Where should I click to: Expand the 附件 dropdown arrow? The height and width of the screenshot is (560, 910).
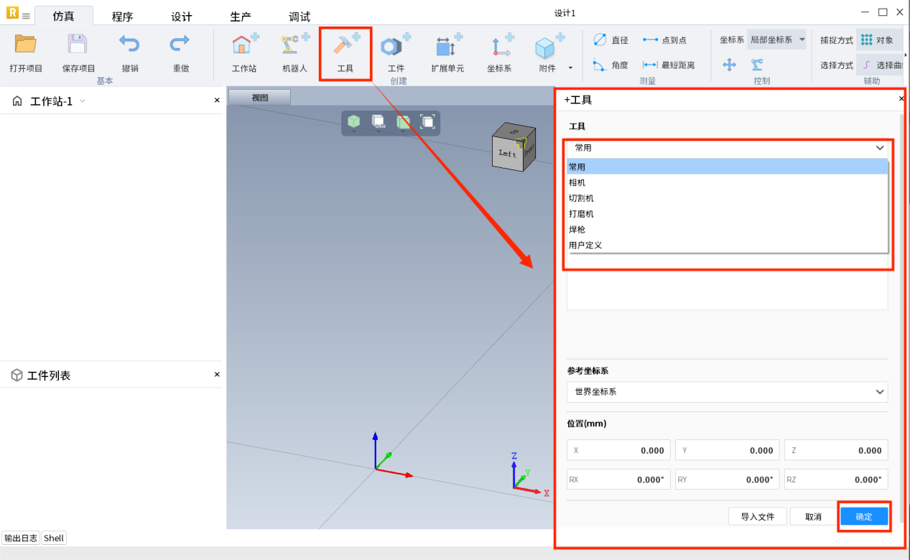pos(570,68)
